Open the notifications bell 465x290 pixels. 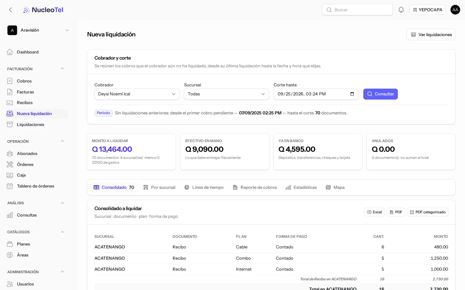401,10
